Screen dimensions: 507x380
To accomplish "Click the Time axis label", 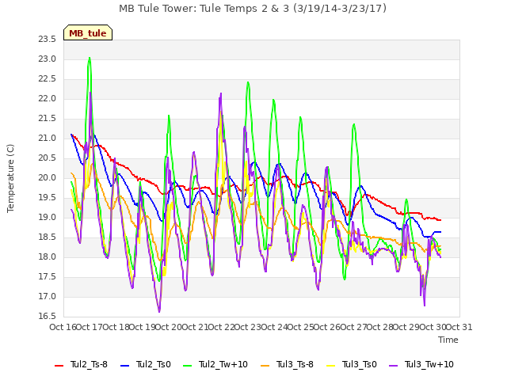I will 448,340.
